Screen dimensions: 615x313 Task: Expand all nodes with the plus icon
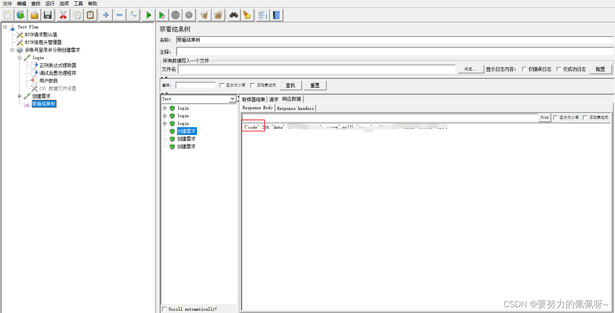click(x=106, y=15)
